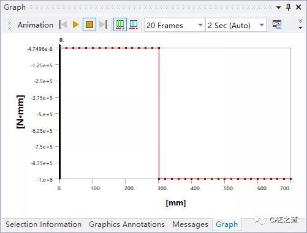Export animation video file icon

coord(277,24)
